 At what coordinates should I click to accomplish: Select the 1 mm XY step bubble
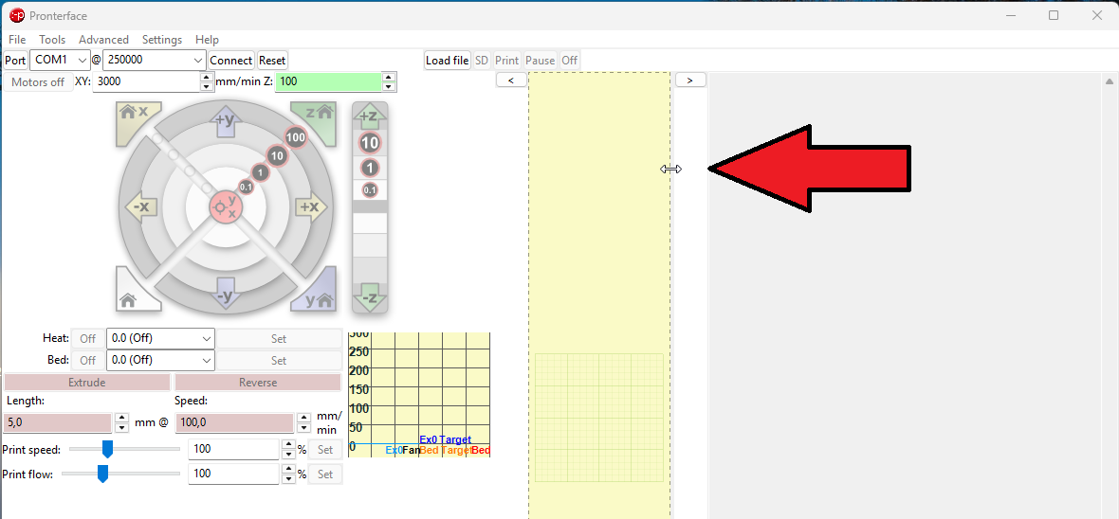[261, 171]
